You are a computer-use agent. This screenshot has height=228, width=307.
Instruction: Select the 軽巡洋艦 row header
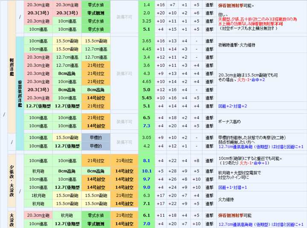point(12,67)
